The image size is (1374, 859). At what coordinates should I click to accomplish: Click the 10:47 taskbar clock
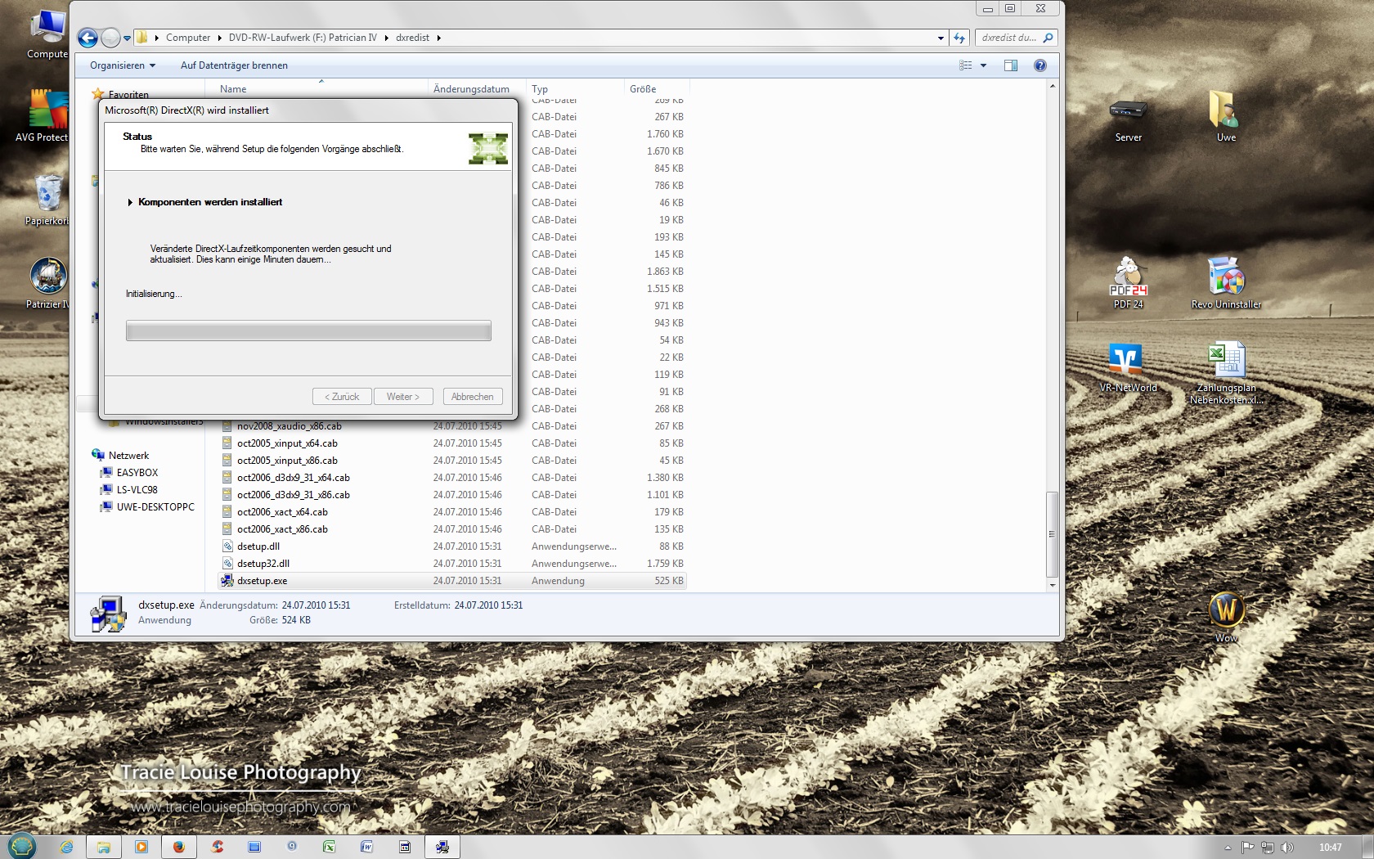click(x=1331, y=848)
